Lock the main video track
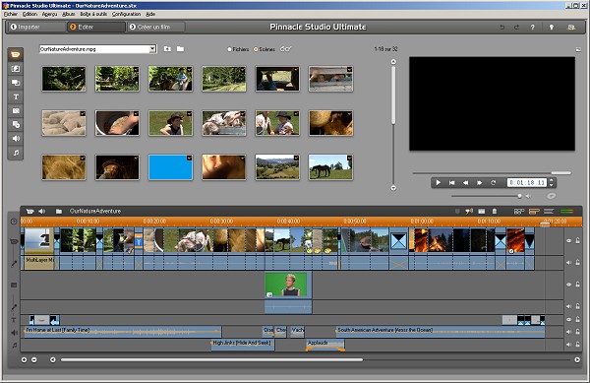This screenshot has width=590, height=383. click(578, 240)
